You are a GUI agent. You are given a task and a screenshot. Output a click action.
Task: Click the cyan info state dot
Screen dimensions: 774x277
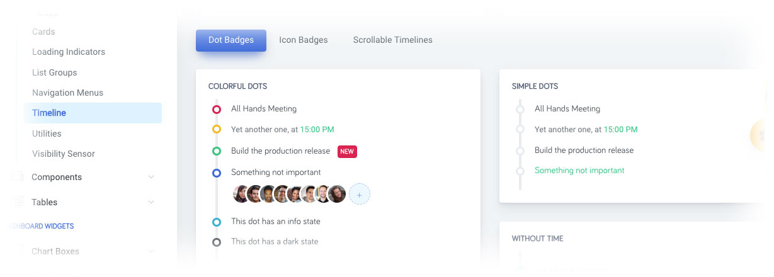[x=217, y=222]
